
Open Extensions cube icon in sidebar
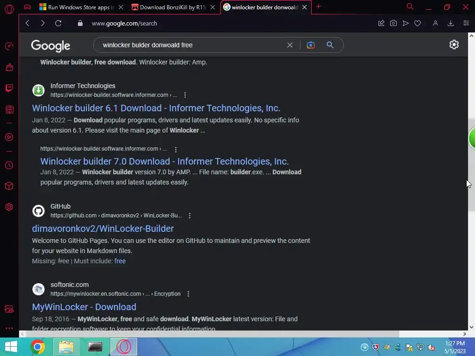pos(9,186)
